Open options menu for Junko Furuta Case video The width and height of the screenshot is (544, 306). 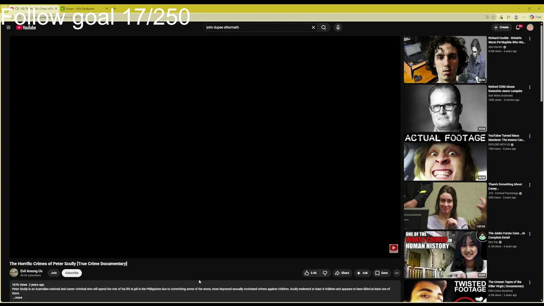tap(530, 234)
